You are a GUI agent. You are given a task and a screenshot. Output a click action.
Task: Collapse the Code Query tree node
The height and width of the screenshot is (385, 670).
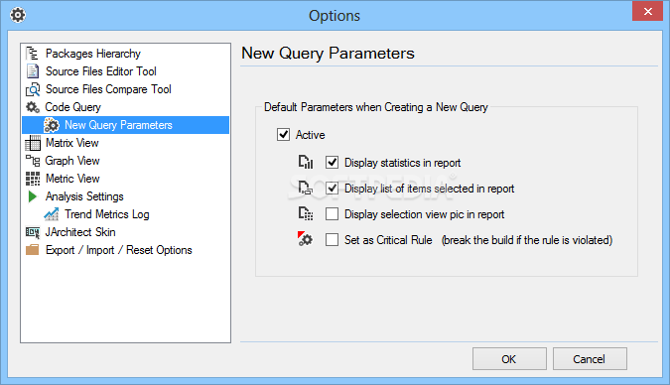tap(65, 107)
